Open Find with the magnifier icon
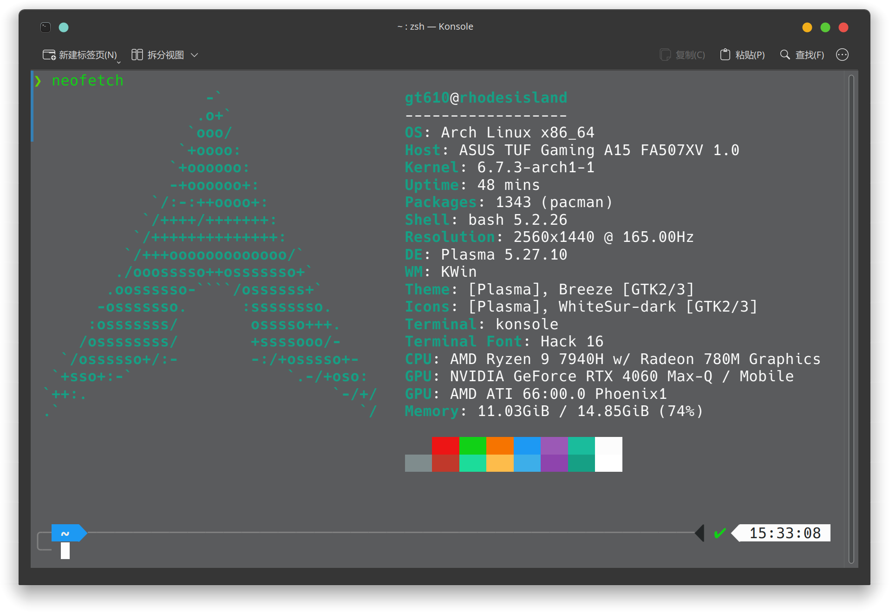 click(784, 55)
